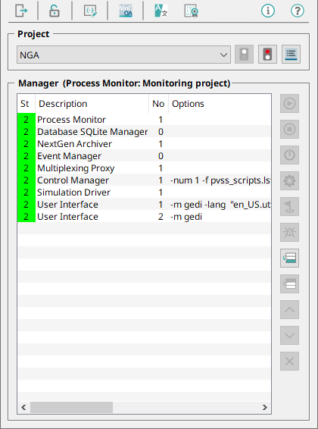This screenshot has height=429, width=318.
Task: Select the Control Manager row
Action: [x=144, y=180]
